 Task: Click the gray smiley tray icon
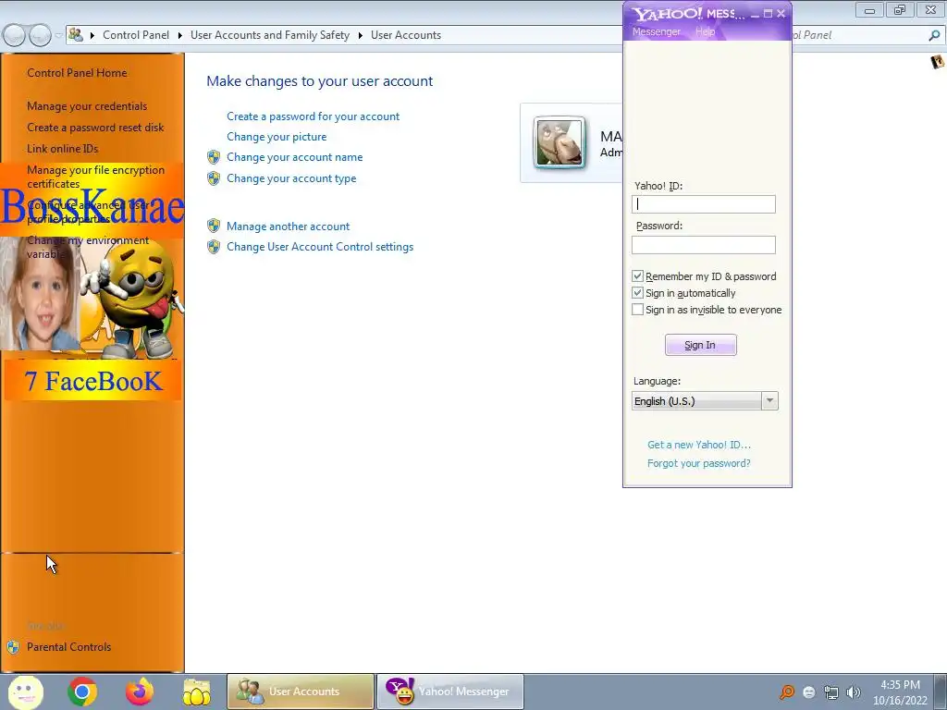click(809, 692)
